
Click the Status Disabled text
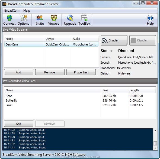pyautogui.click(x=117, y=51)
